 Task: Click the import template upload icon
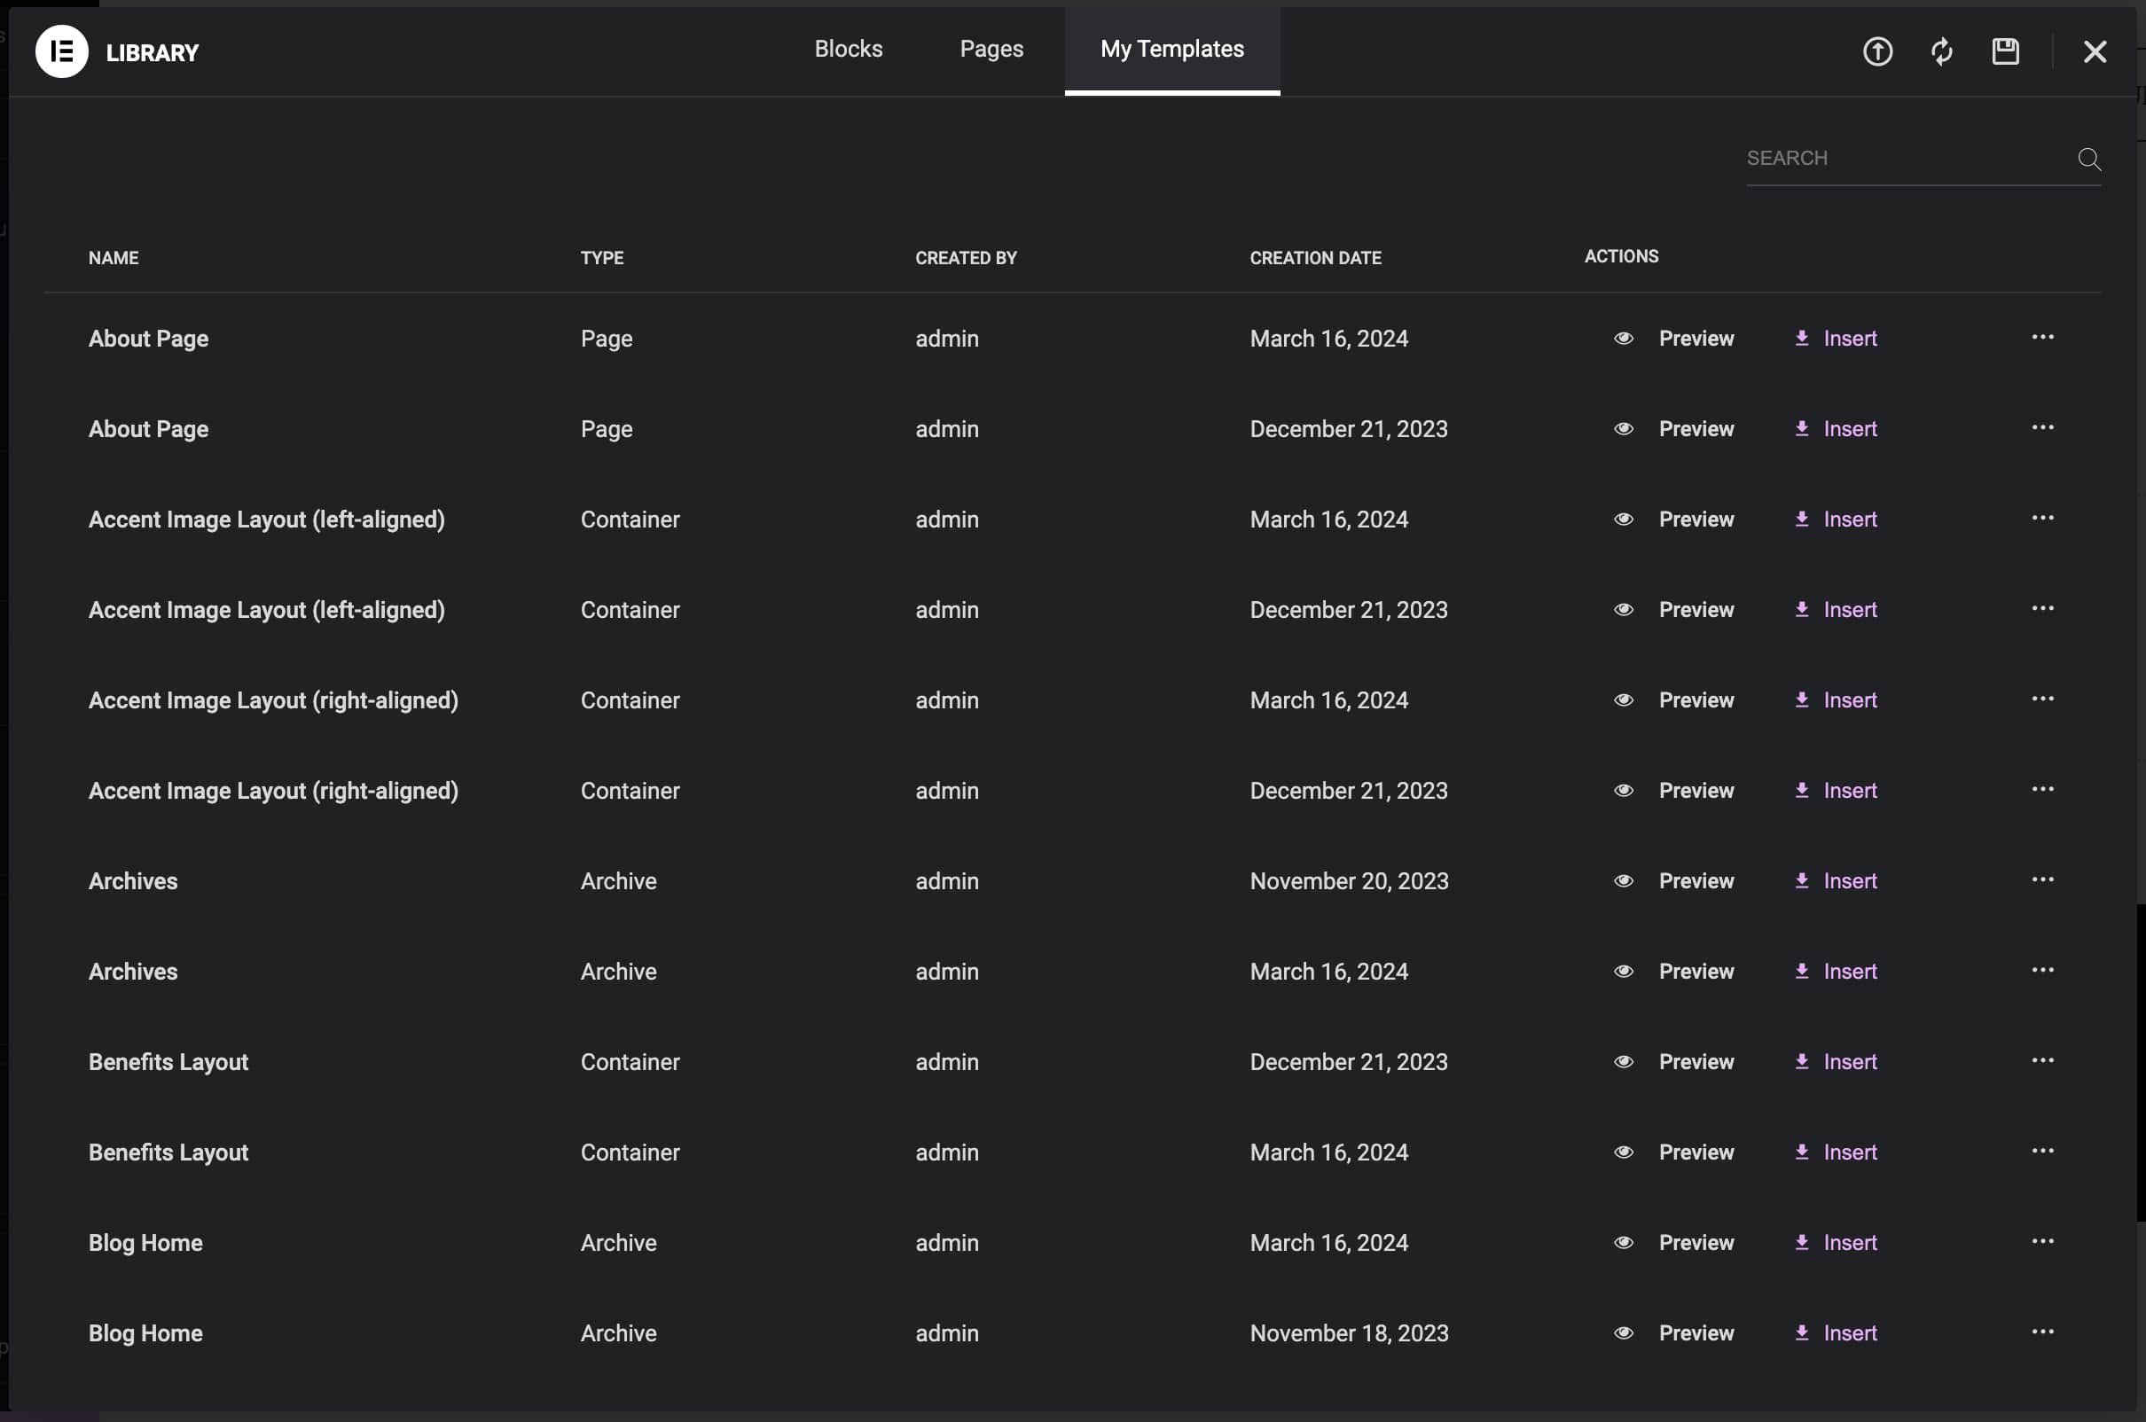coord(1876,51)
